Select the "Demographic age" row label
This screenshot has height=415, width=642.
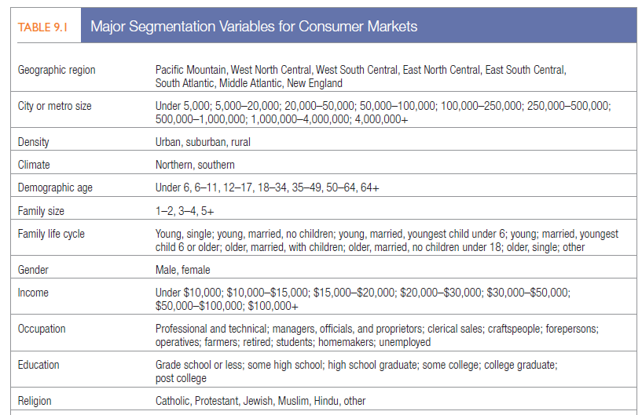pyautogui.click(x=54, y=188)
